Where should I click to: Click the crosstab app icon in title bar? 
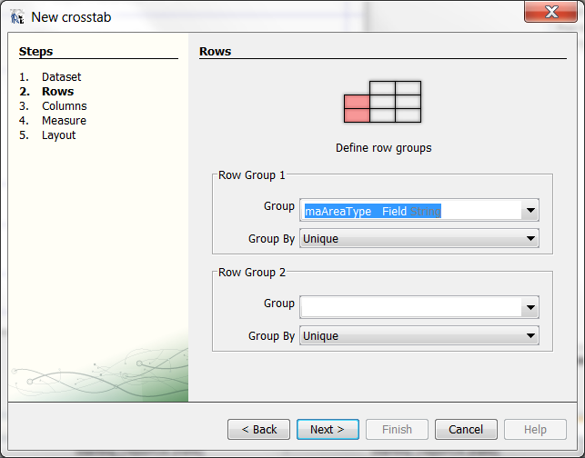pos(16,16)
